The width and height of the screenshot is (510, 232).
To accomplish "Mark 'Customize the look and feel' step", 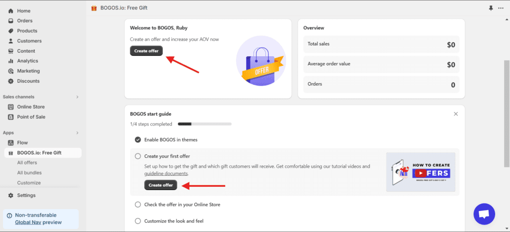I will pyautogui.click(x=138, y=221).
